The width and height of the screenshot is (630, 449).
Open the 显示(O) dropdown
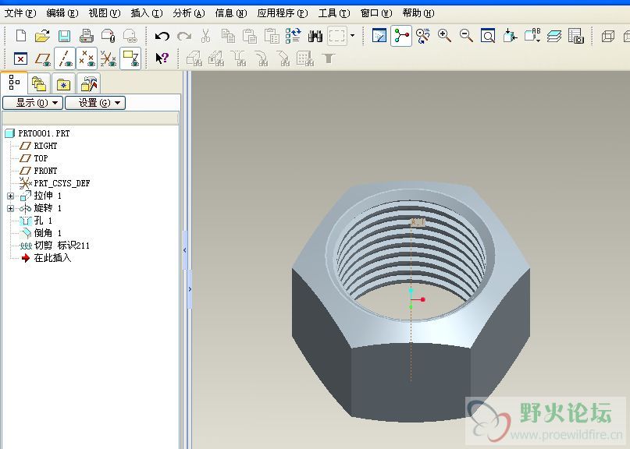[x=33, y=103]
